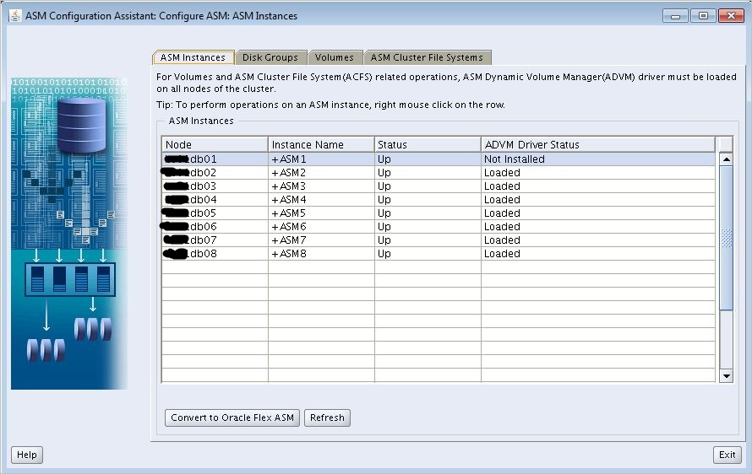Click the Status column header
This screenshot has height=474, width=752.
click(428, 144)
